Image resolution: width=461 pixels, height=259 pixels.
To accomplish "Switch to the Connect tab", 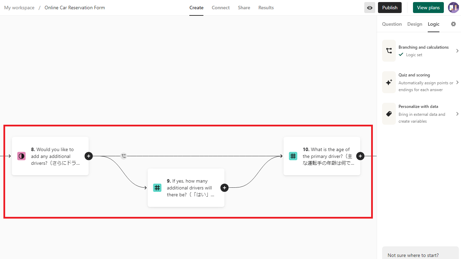I will point(221,8).
